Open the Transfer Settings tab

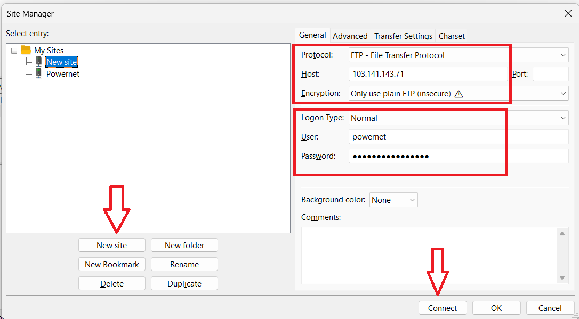point(403,36)
